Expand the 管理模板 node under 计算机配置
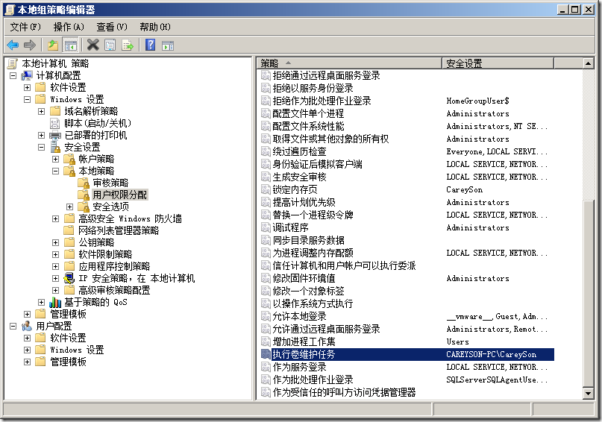This screenshot has width=602, height=422. (28, 314)
